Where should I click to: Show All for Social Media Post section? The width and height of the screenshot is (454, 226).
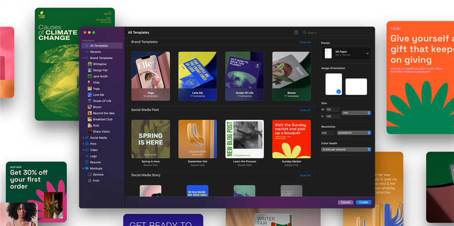click(x=305, y=110)
